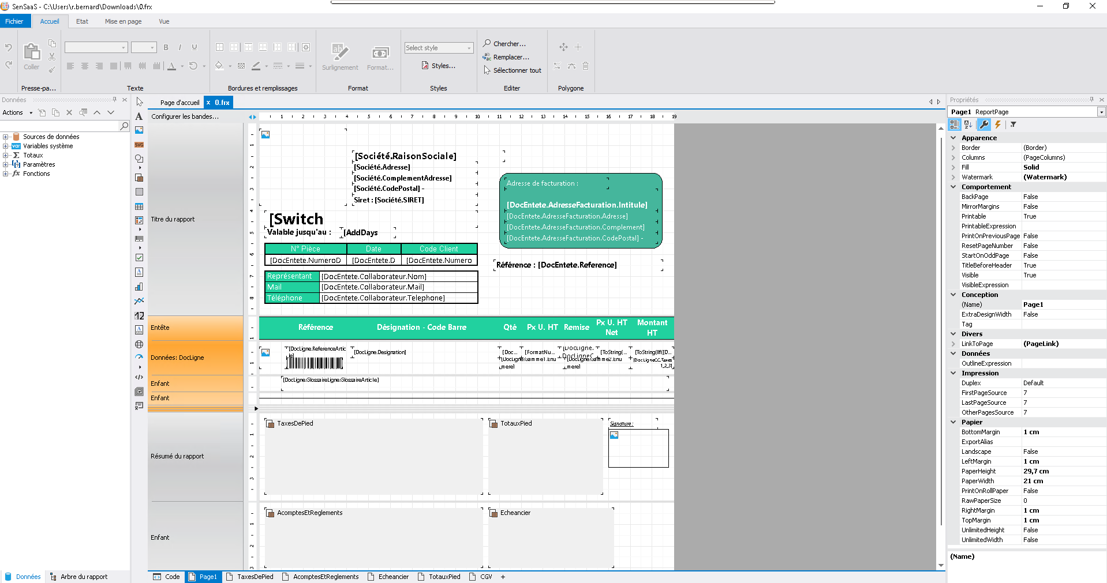Choose the Picture object tool

[139, 130]
